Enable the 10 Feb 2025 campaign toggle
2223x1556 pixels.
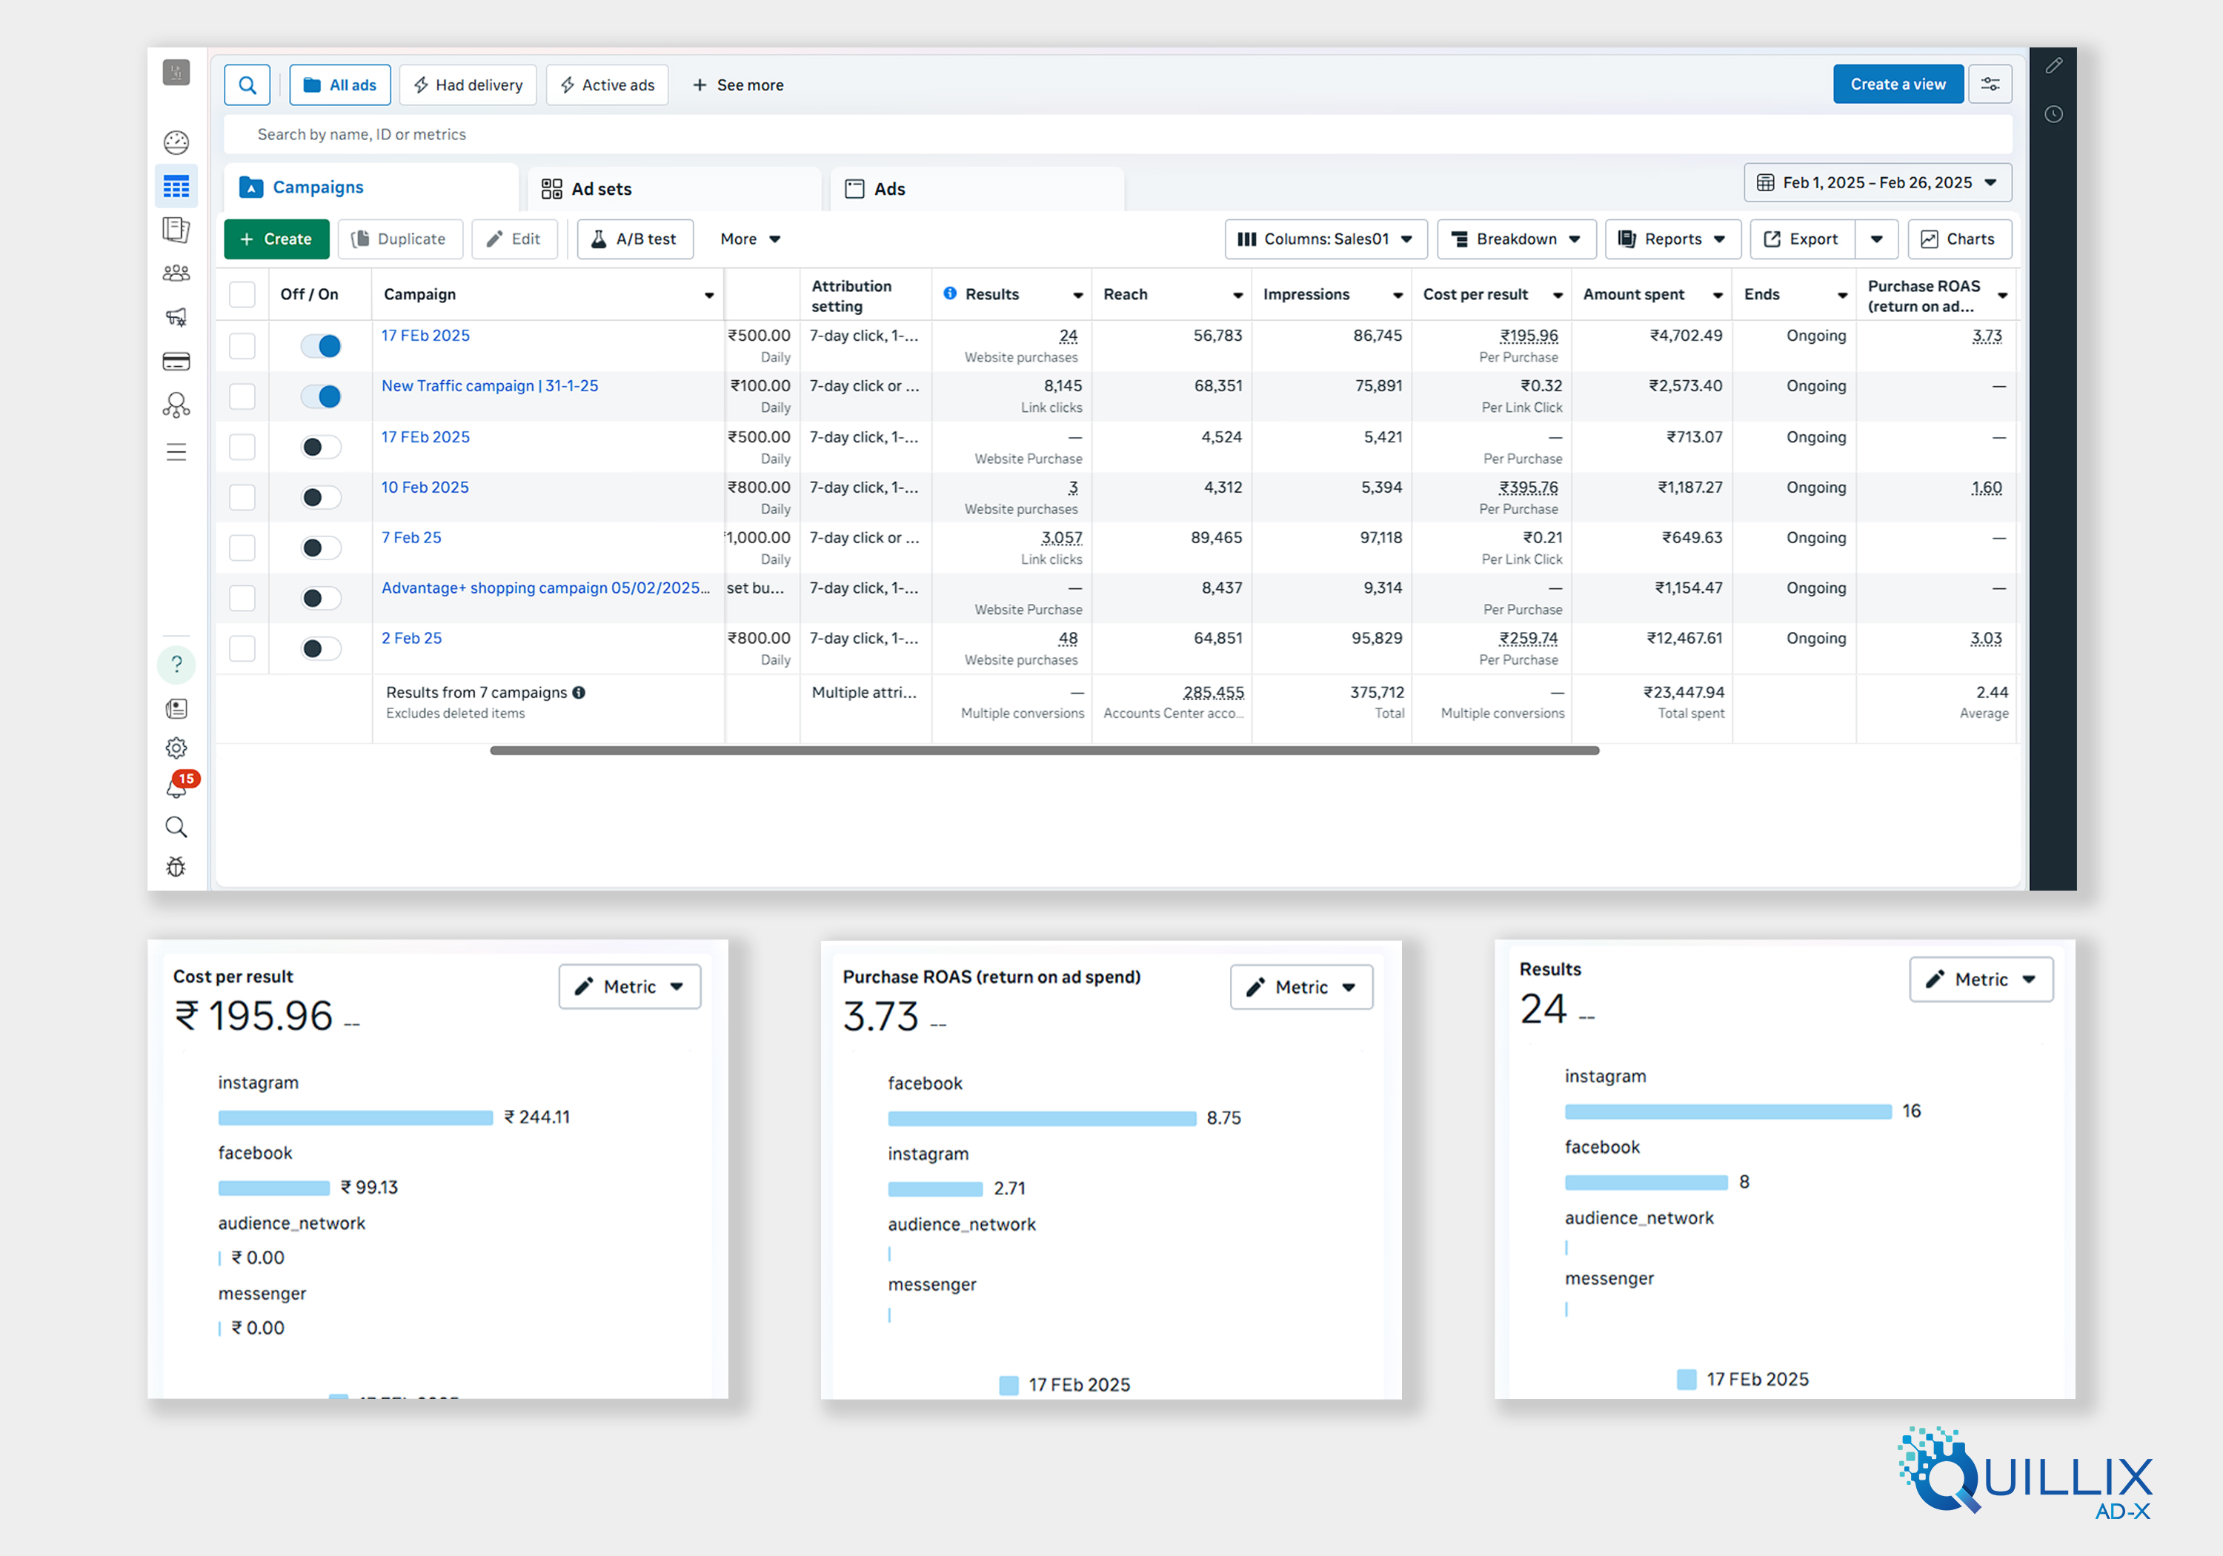tap(320, 498)
